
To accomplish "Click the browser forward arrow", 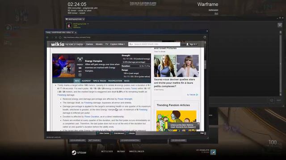I will pos(52,37).
